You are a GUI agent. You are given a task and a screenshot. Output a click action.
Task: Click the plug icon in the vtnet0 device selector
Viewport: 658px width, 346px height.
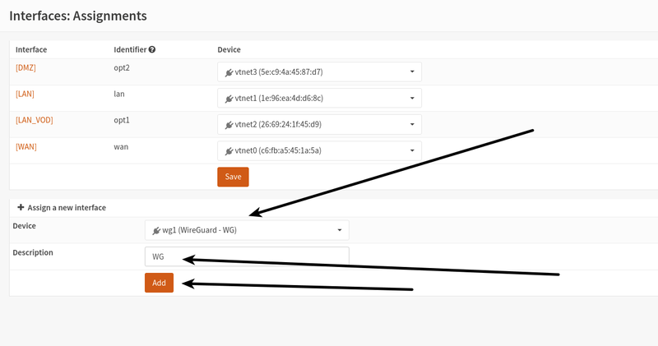click(x=231, y=151)
